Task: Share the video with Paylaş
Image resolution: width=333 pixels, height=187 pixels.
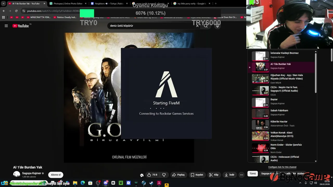Action: (178, 175)
